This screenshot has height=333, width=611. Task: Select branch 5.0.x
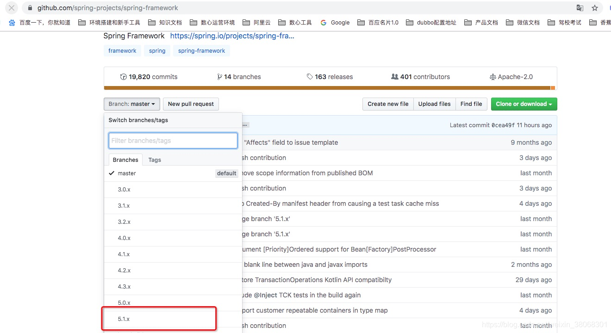[173, 303]
